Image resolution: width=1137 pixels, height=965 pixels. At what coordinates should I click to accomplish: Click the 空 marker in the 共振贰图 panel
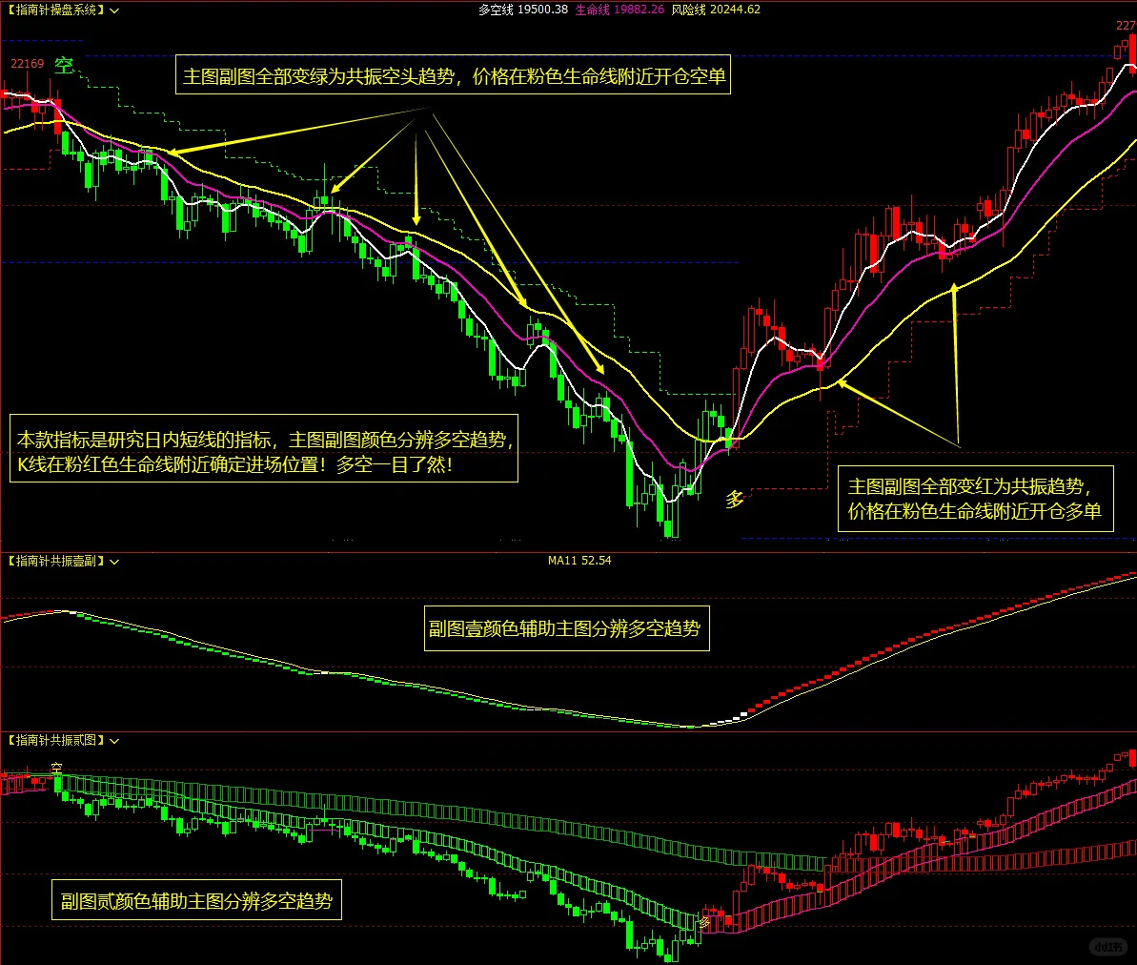(56, 767)
